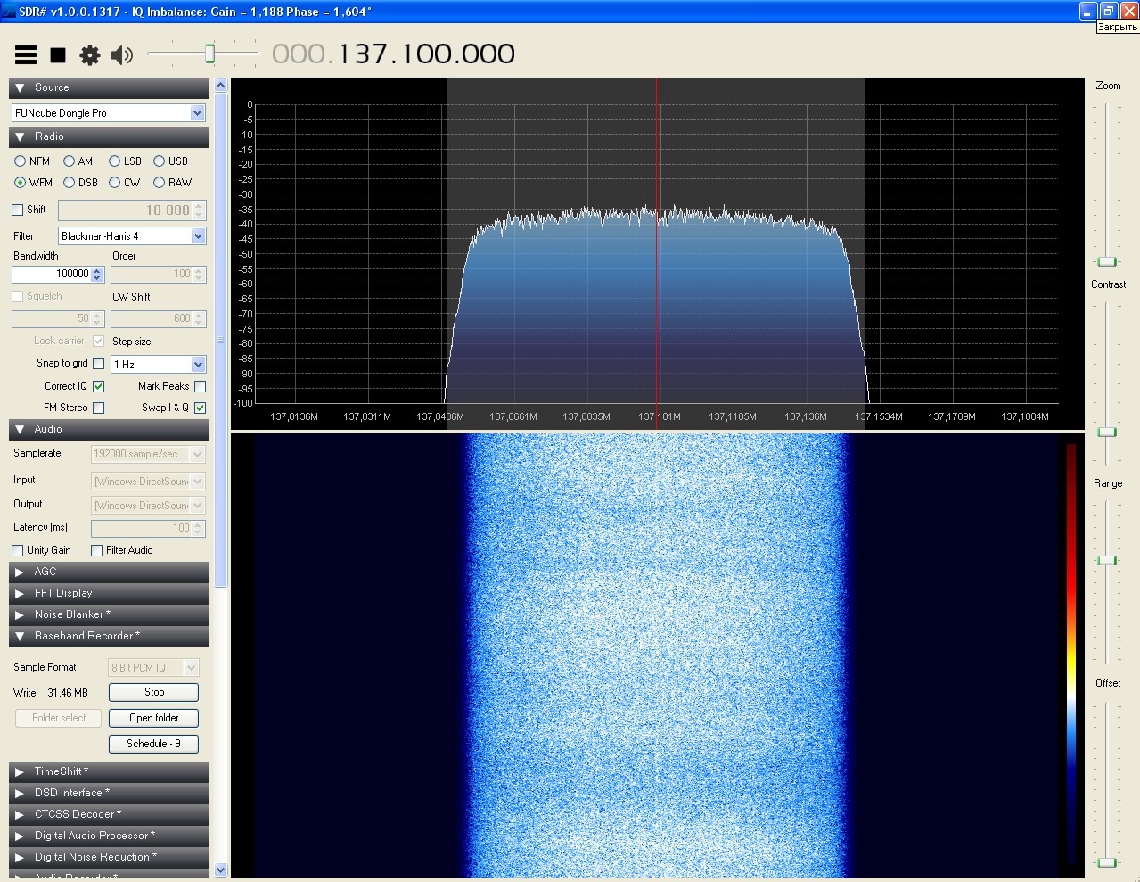1140x882 pixels.
Task: Open the FUNcube Dongle Pro source dropdown
Action: [197, 113]
